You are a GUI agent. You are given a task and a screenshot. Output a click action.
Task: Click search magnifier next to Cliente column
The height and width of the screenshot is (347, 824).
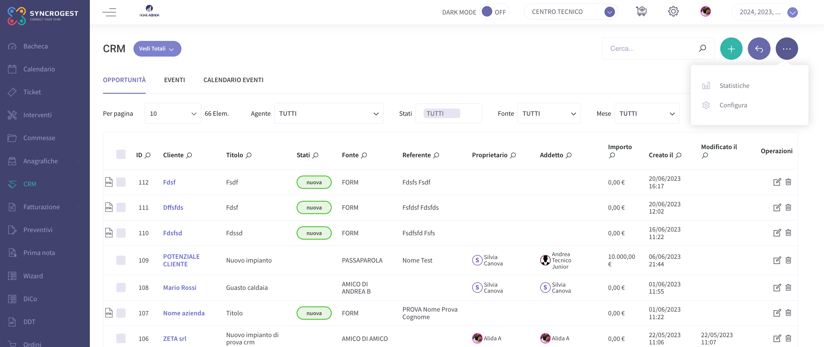click(189, 155)
